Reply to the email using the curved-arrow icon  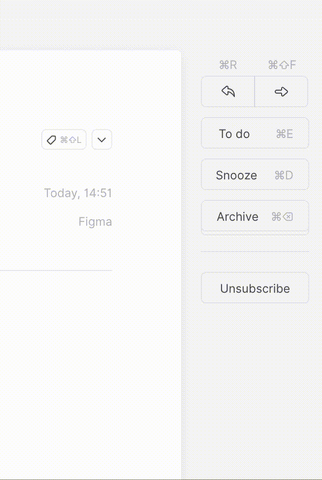(228, 92)
